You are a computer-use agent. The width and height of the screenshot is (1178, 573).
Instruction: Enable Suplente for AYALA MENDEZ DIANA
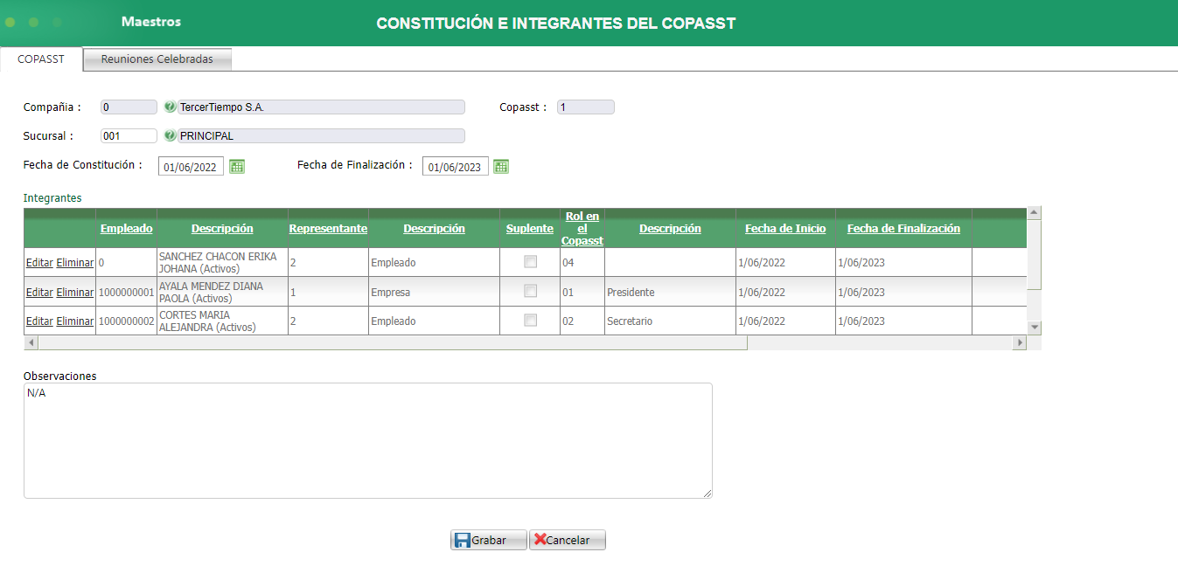[x=529, y=291]
